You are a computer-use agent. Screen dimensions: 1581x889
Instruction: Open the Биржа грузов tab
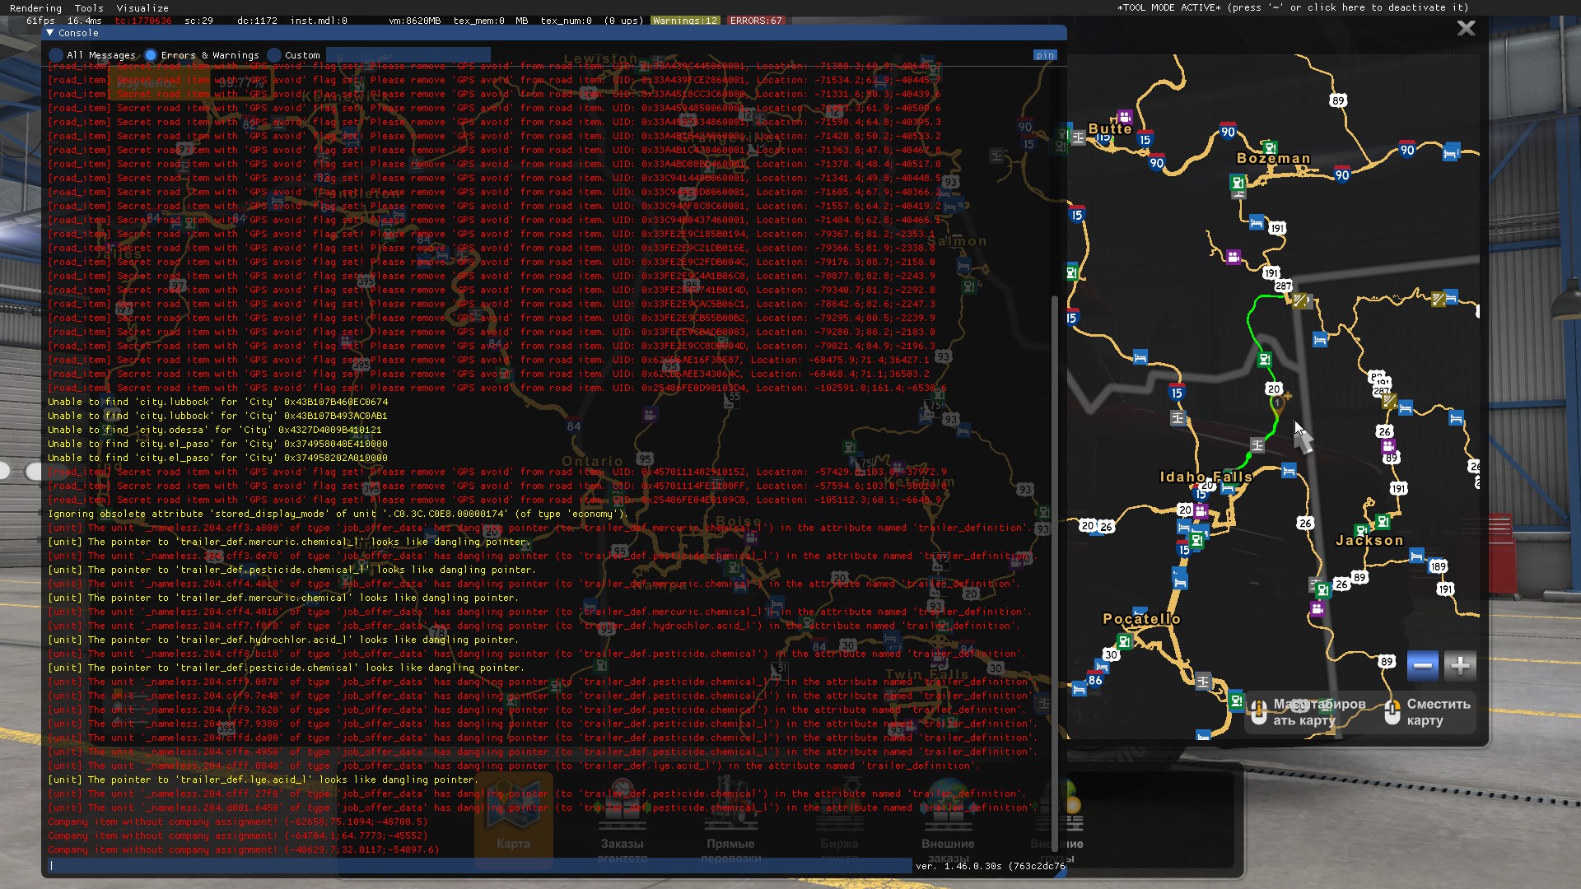coord(839,819)
